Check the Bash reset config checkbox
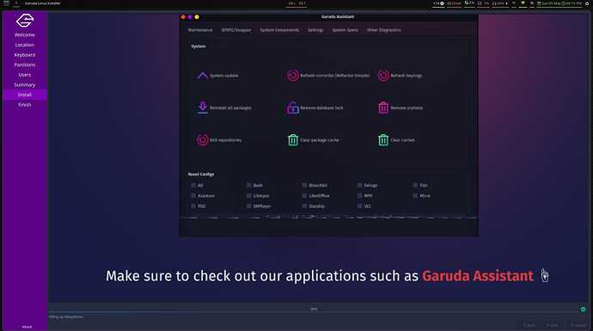593x331 pixels. click(249, 186)
